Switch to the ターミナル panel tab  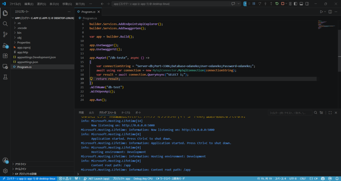[126, 112]
